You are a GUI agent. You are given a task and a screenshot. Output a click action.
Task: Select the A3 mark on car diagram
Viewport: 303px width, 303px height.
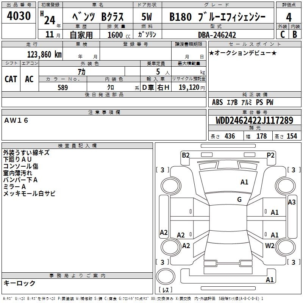[x=292, y=202]
